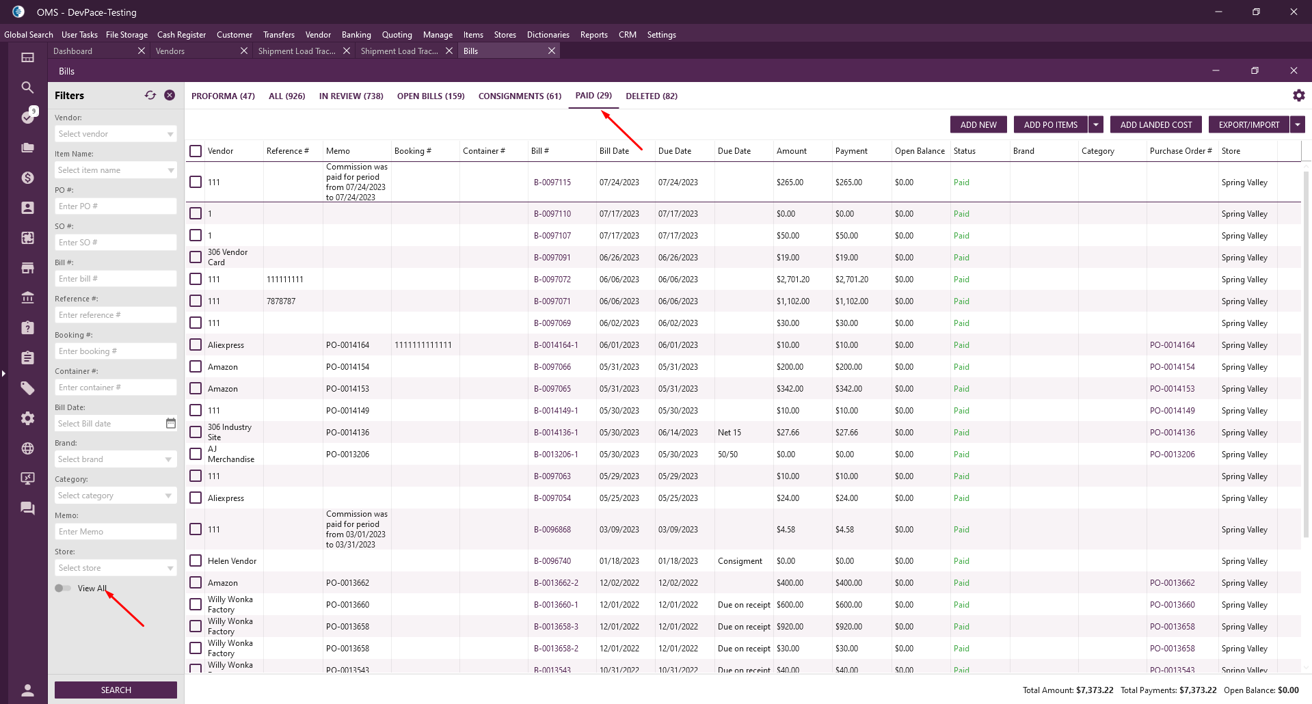Select checkbox for bill B-0097066 Amazon row
Screen dimensions: 1312x704
[196, 367]
